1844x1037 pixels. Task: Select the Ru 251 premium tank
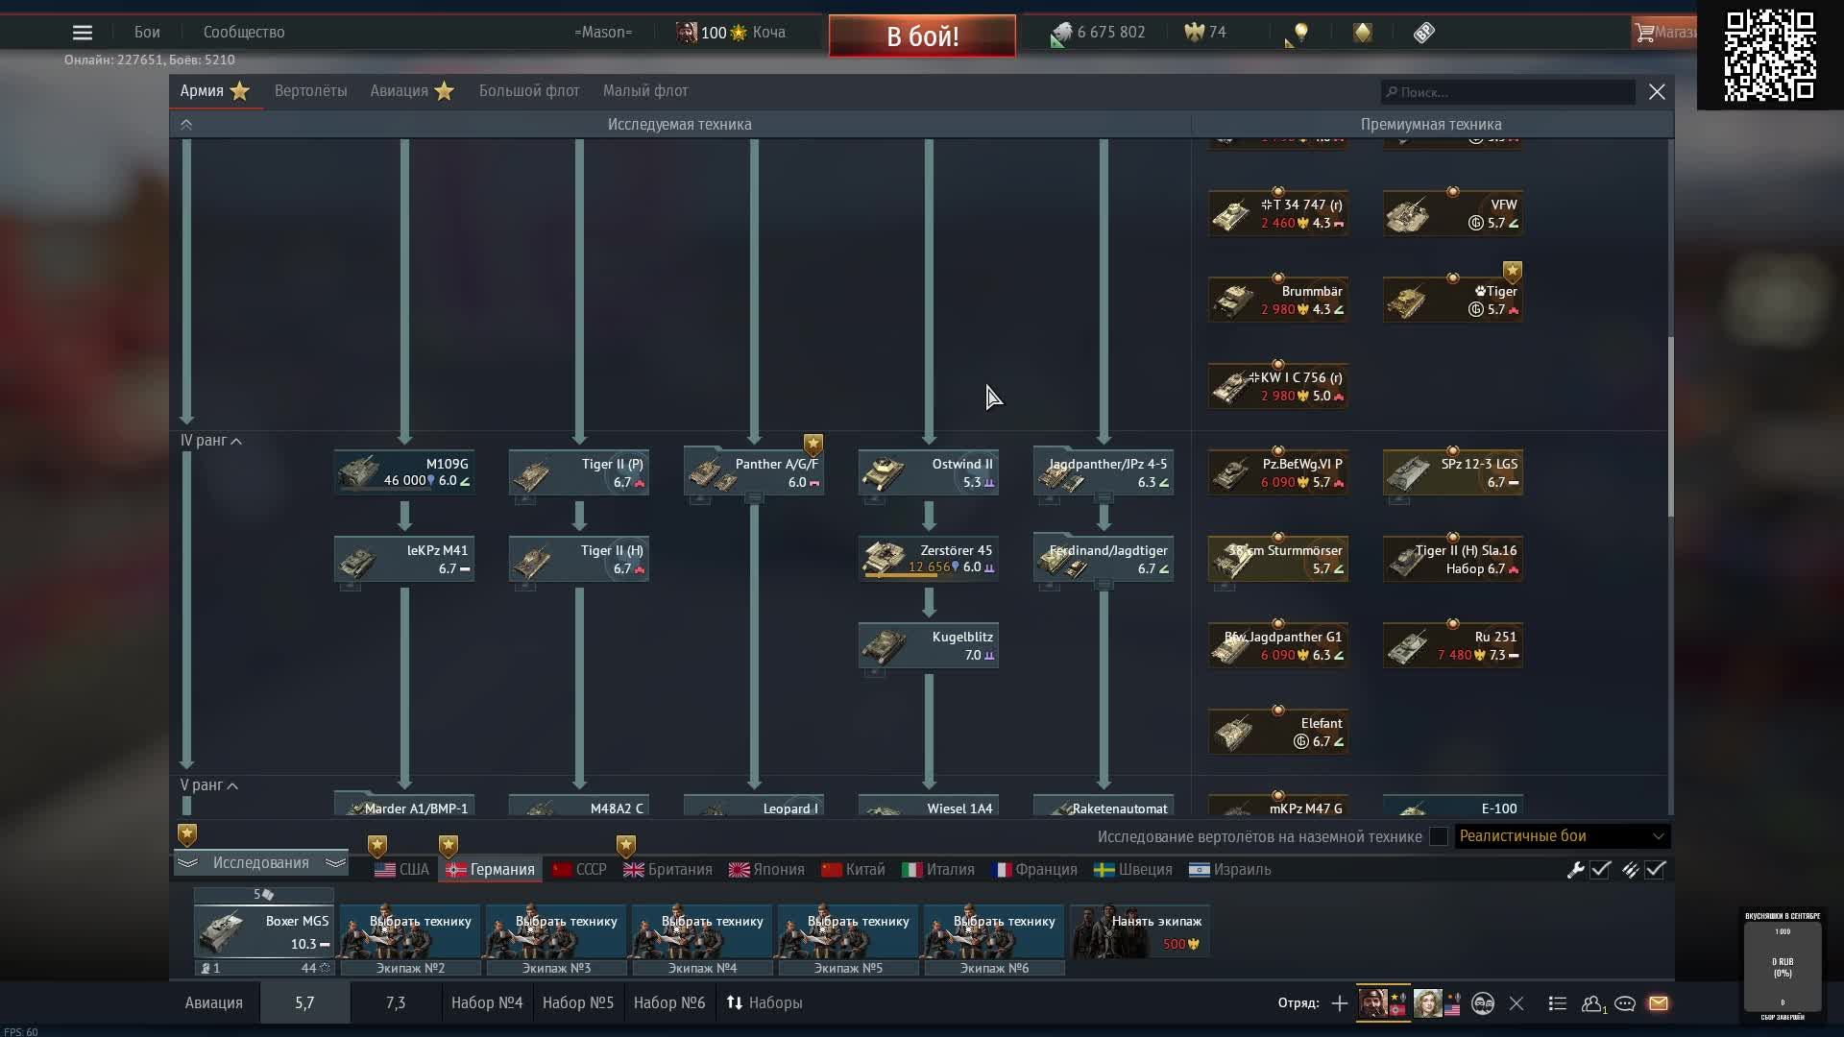tap(1453, 646)
